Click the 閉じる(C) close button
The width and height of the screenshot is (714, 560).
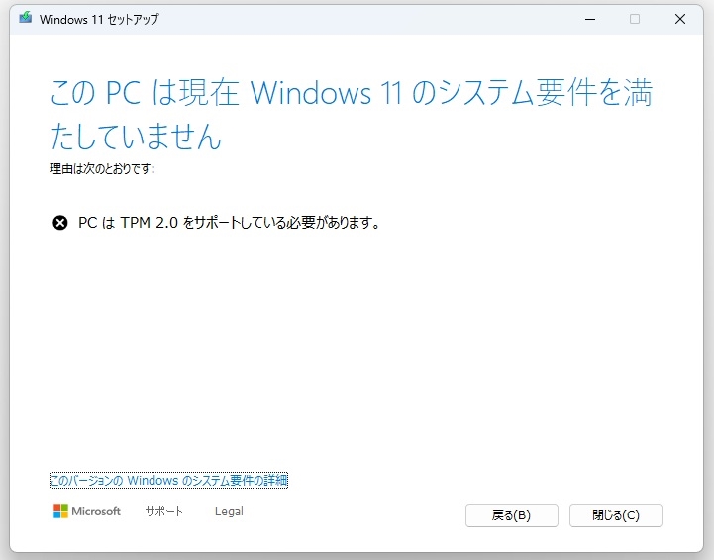point(616,514)
